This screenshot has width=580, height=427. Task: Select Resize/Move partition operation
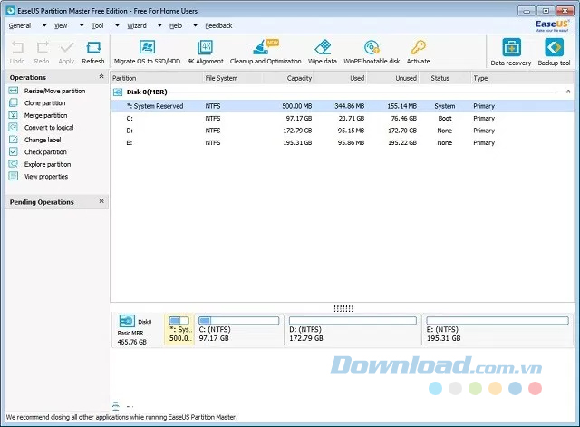click(x=54, y=91)
